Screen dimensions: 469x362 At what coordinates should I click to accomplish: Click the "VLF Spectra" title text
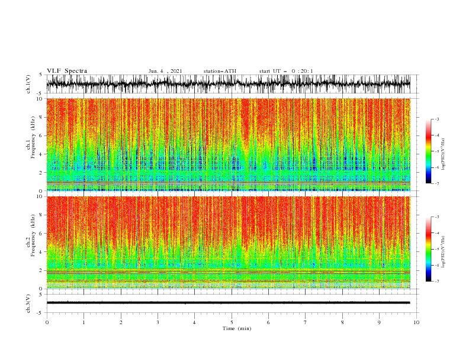click(x=67, y=71)
